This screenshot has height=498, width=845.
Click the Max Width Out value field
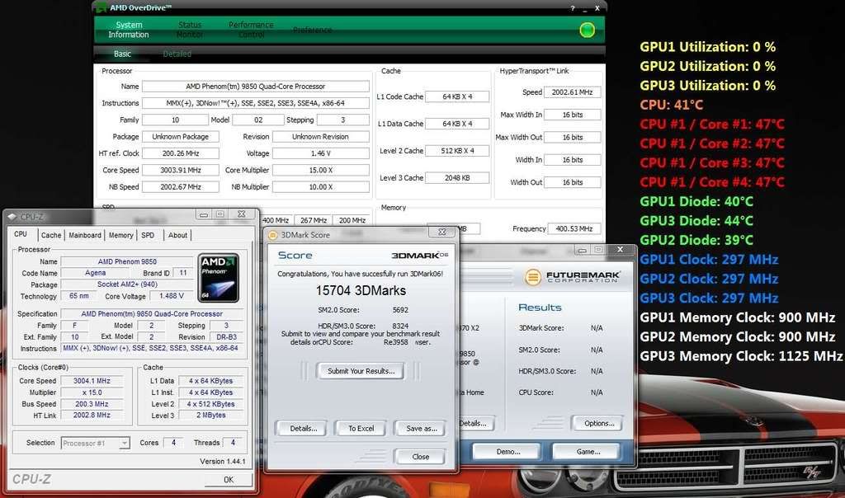pos(573,138)
